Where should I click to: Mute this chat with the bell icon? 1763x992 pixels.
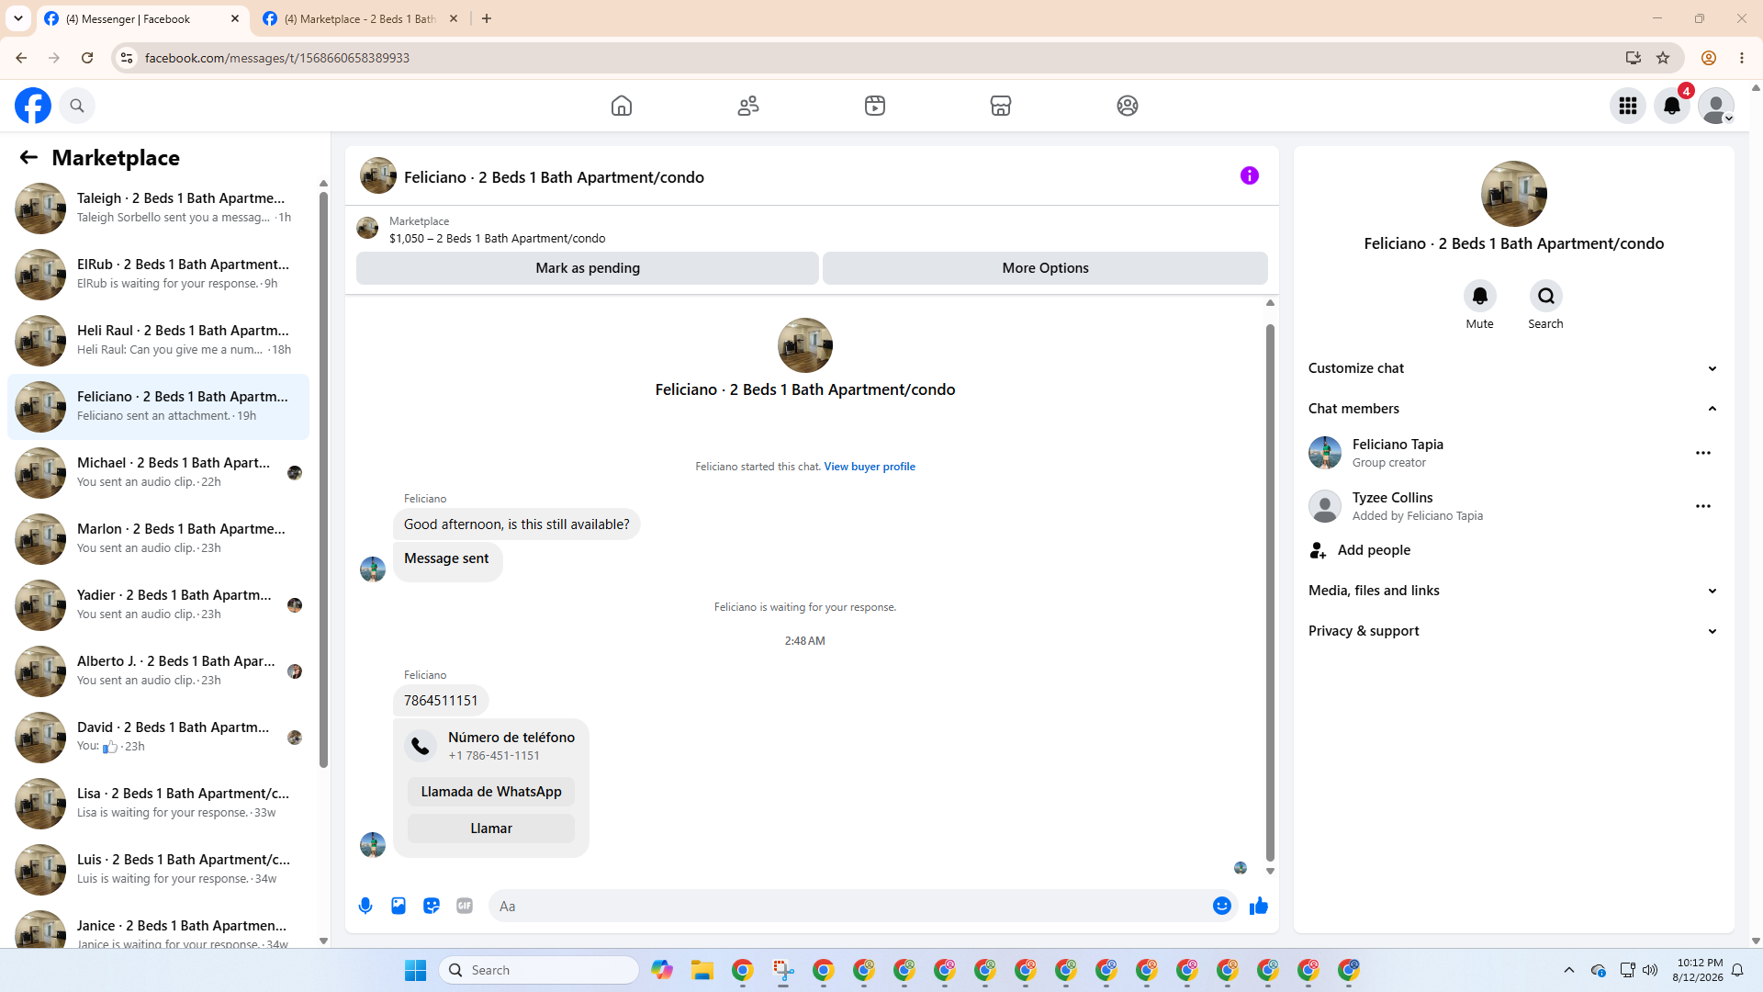point(1480,296)
